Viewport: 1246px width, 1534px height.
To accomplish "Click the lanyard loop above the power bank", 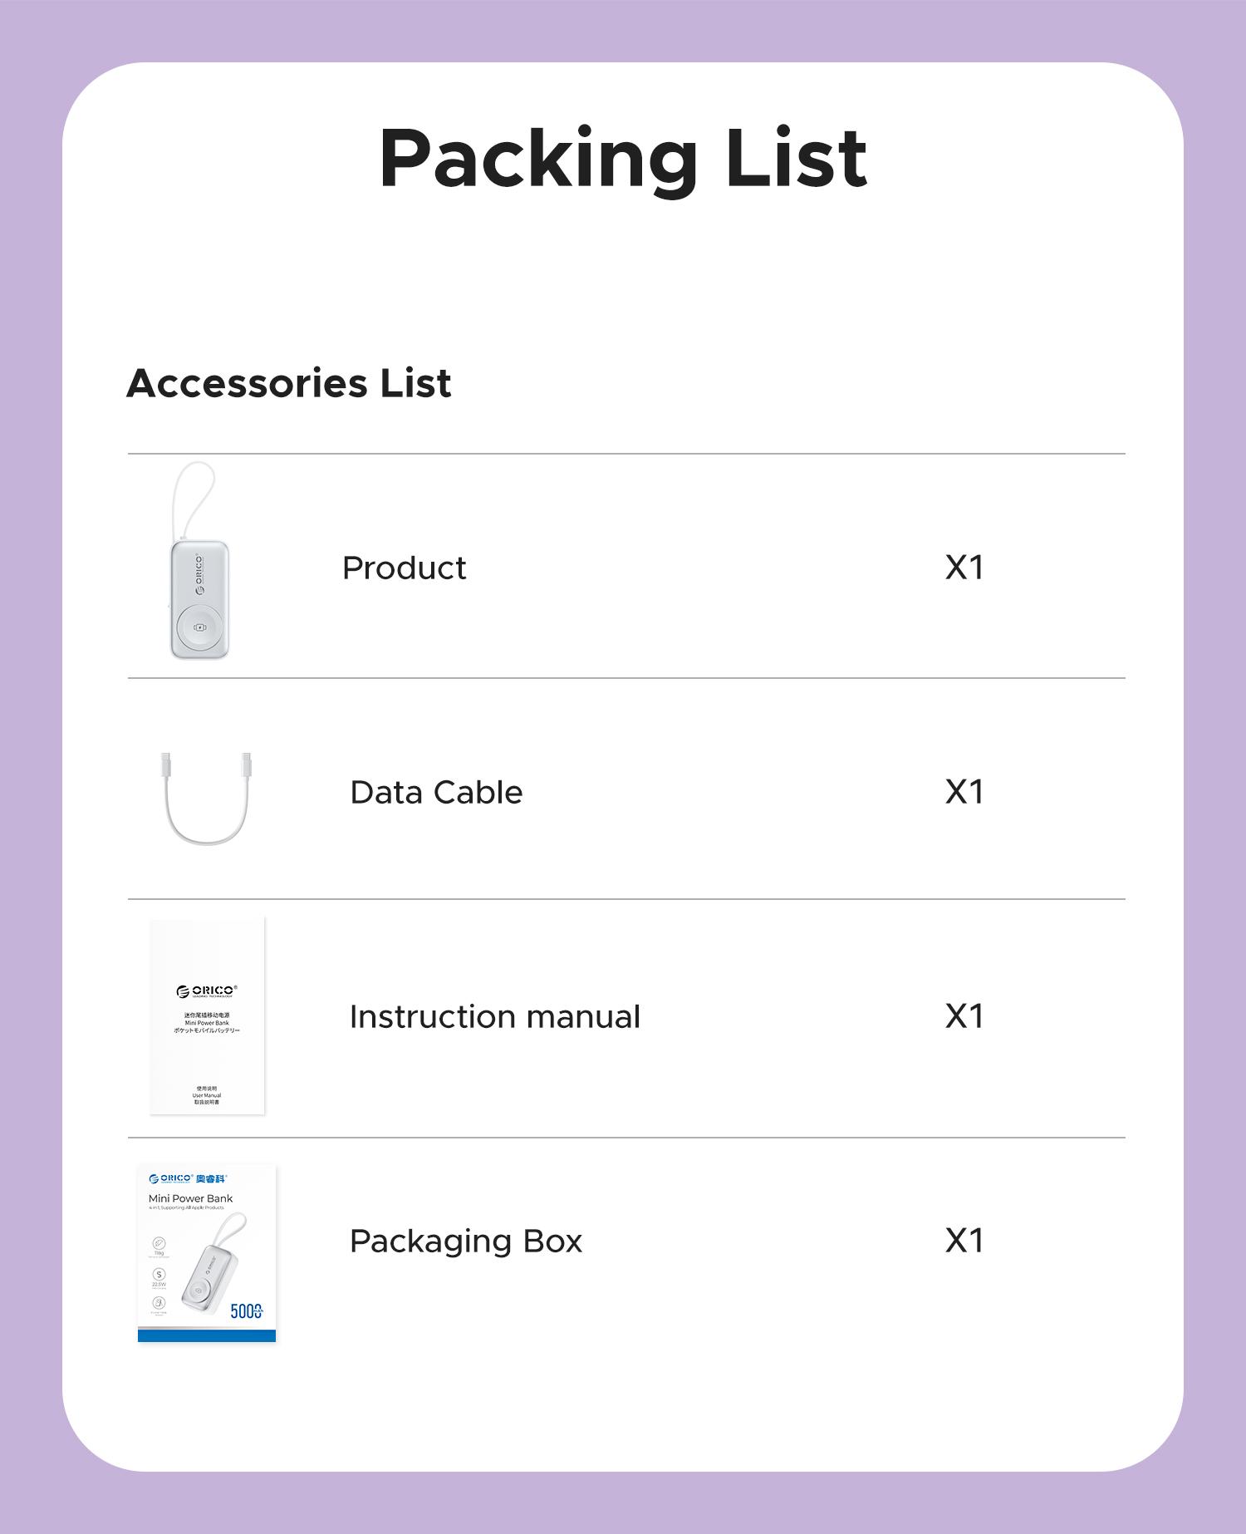I will click(194, 497).
